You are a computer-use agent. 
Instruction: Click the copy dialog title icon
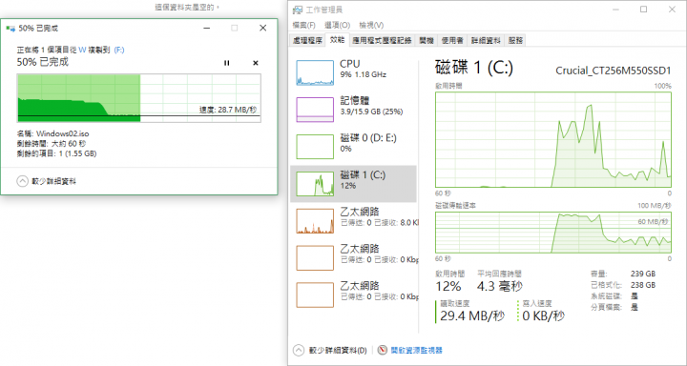(10, 29)
